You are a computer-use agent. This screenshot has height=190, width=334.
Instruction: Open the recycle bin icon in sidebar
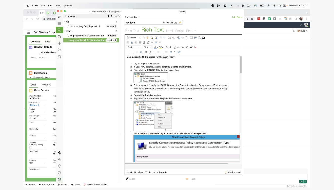pos(59,153)
